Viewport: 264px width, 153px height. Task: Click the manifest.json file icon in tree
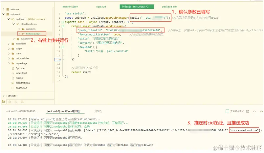[x=13, y=83]
